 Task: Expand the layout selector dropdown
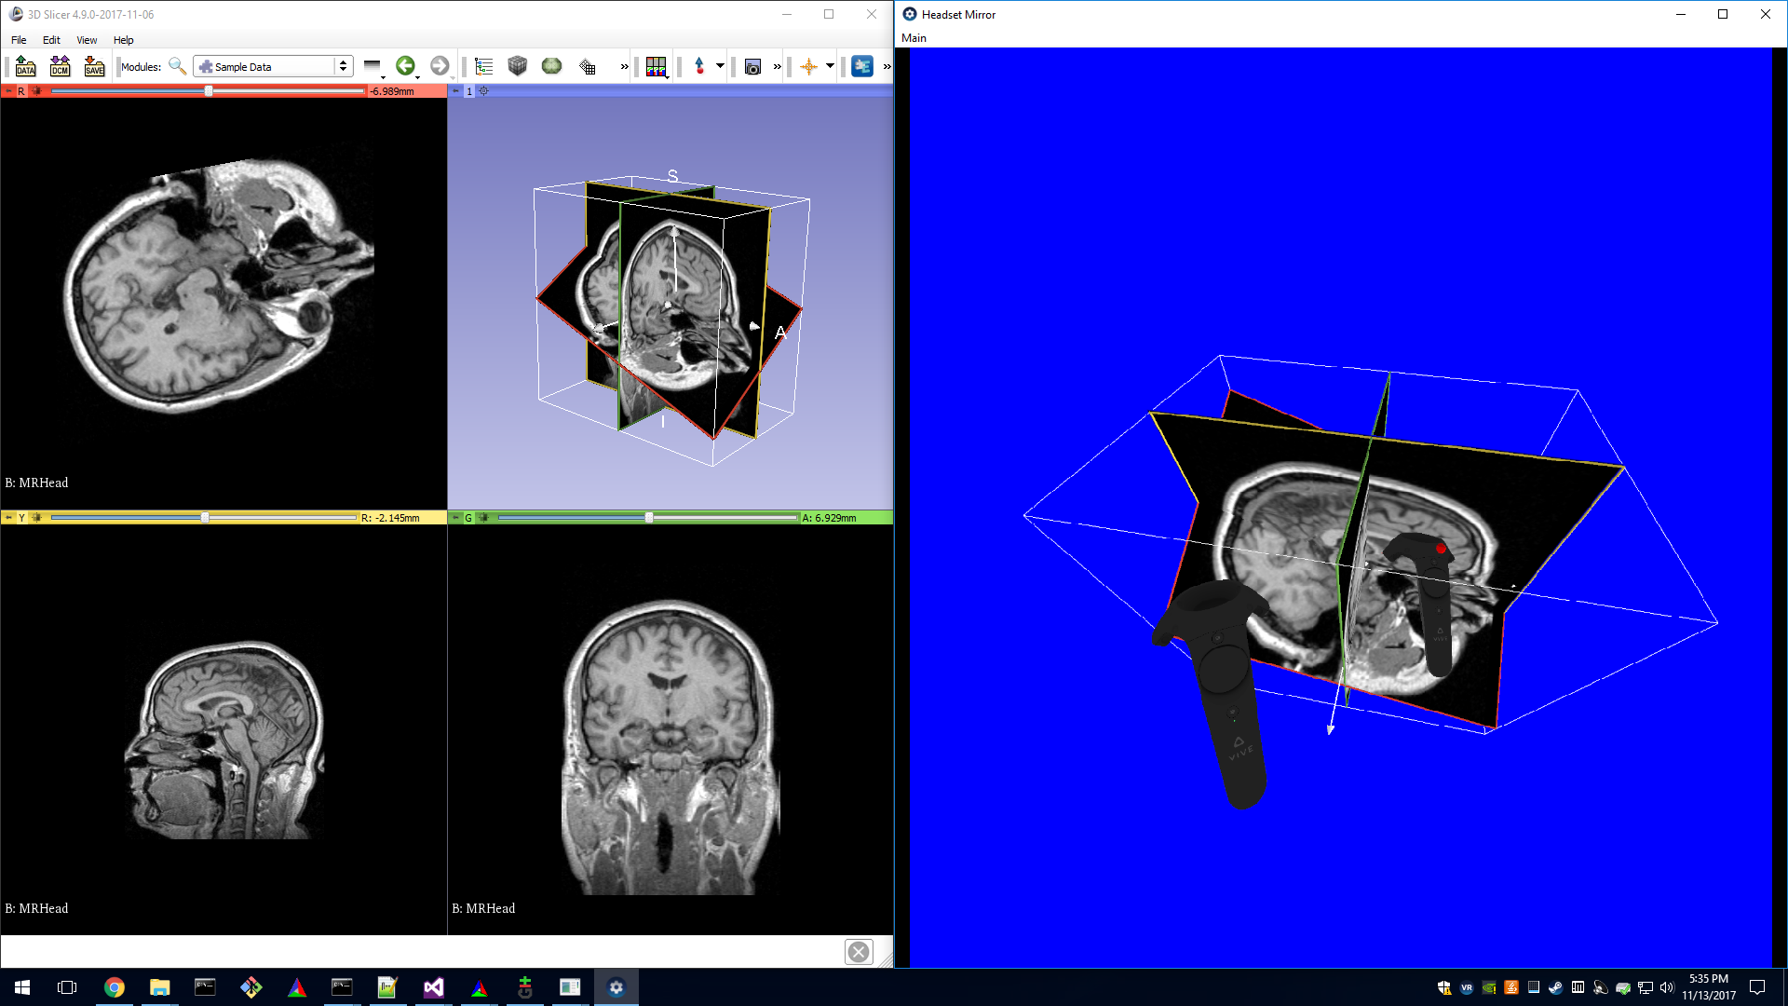coord(657,67)
